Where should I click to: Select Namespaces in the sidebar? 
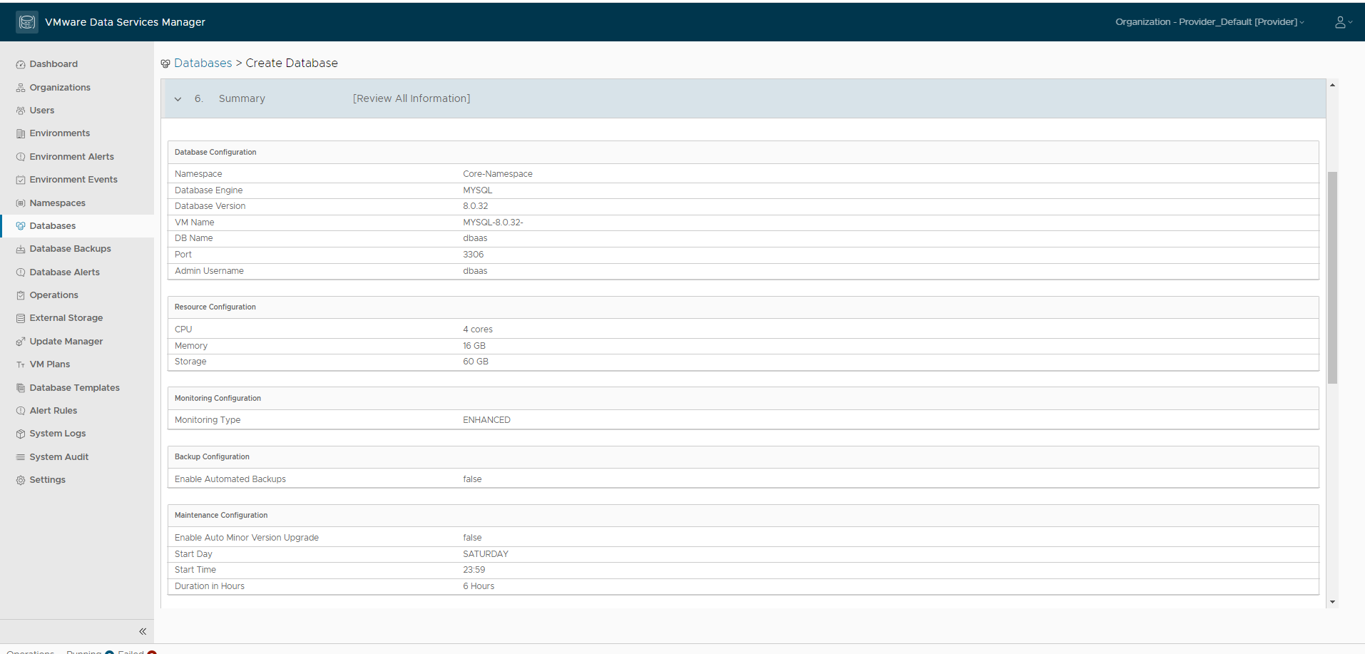pos(57,203)
